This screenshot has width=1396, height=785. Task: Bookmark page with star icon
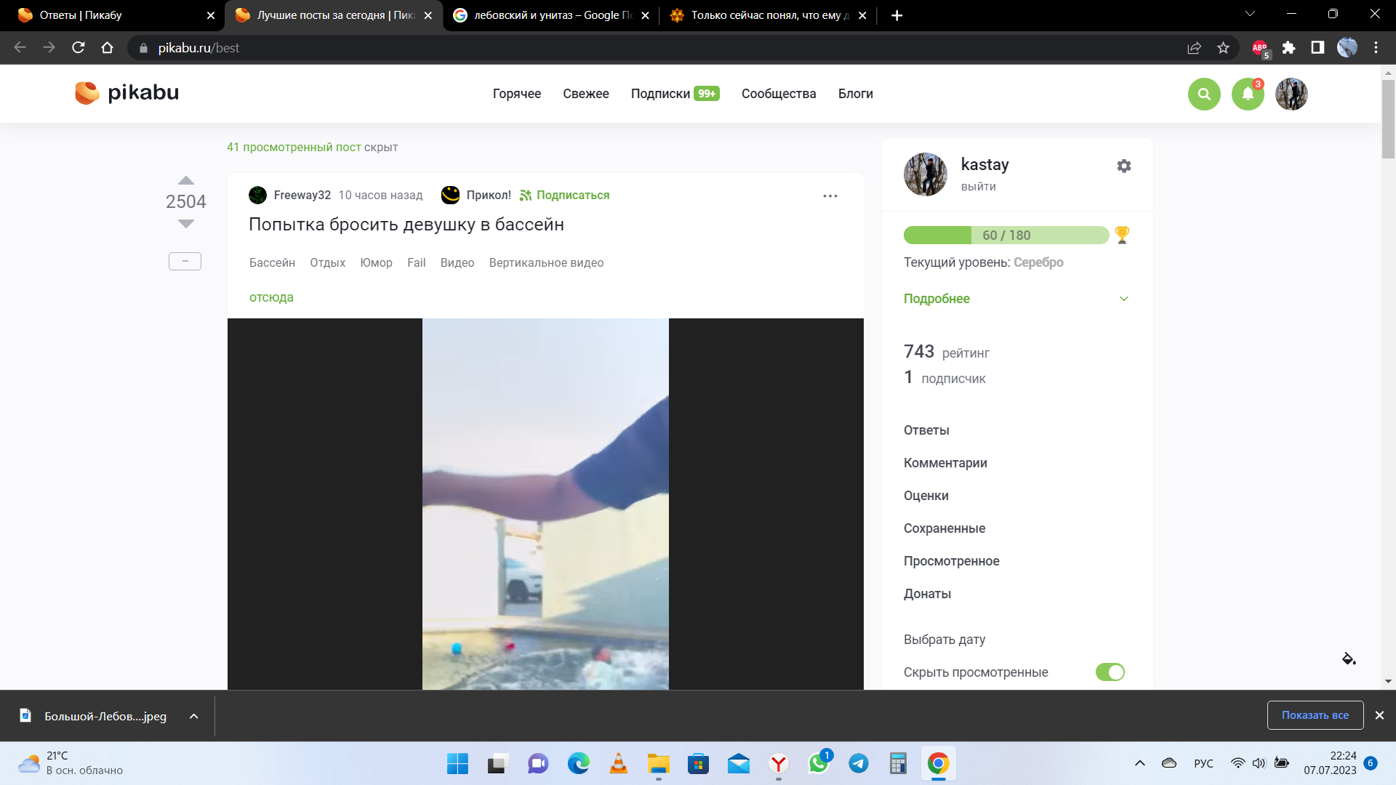[1223, 48]
